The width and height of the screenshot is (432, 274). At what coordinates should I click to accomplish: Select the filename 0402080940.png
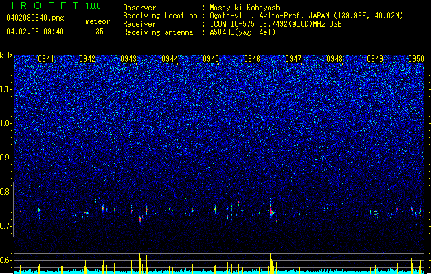pos(35,18)
